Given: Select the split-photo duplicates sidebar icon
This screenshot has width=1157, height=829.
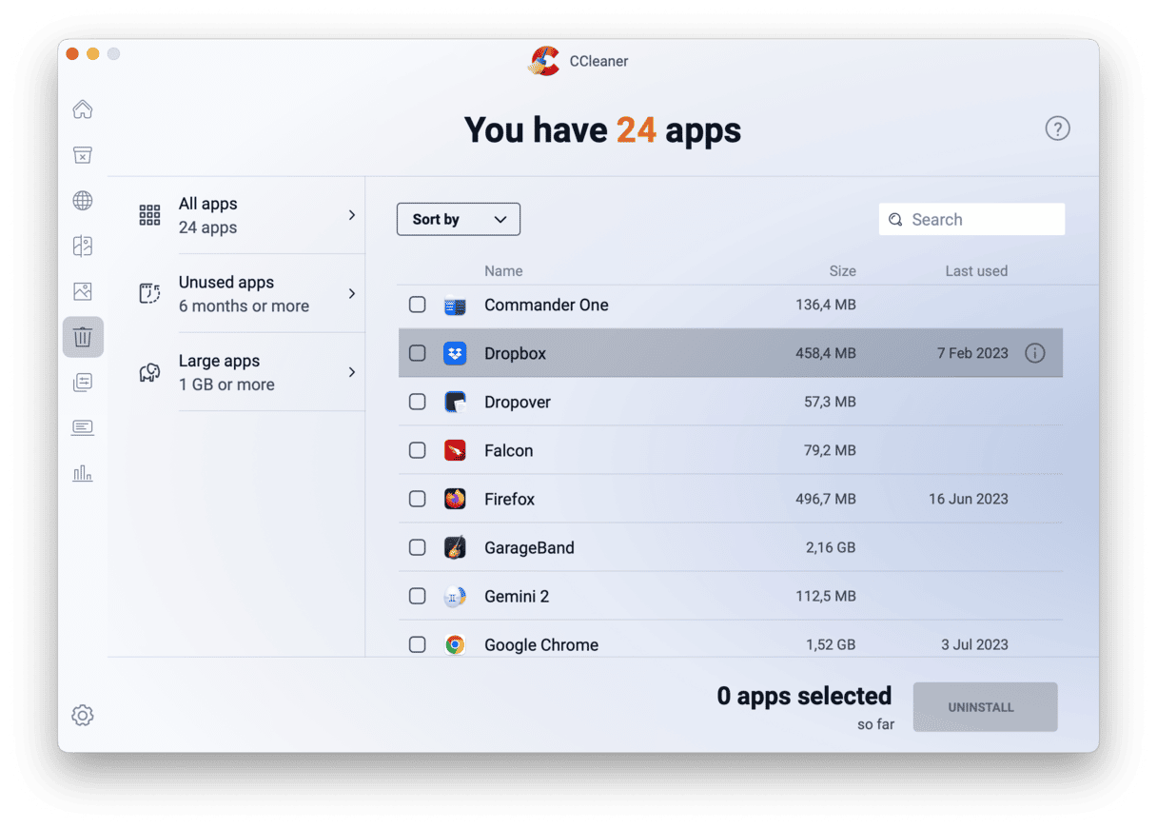Looking at the screenshot, I should coord(83,247).
